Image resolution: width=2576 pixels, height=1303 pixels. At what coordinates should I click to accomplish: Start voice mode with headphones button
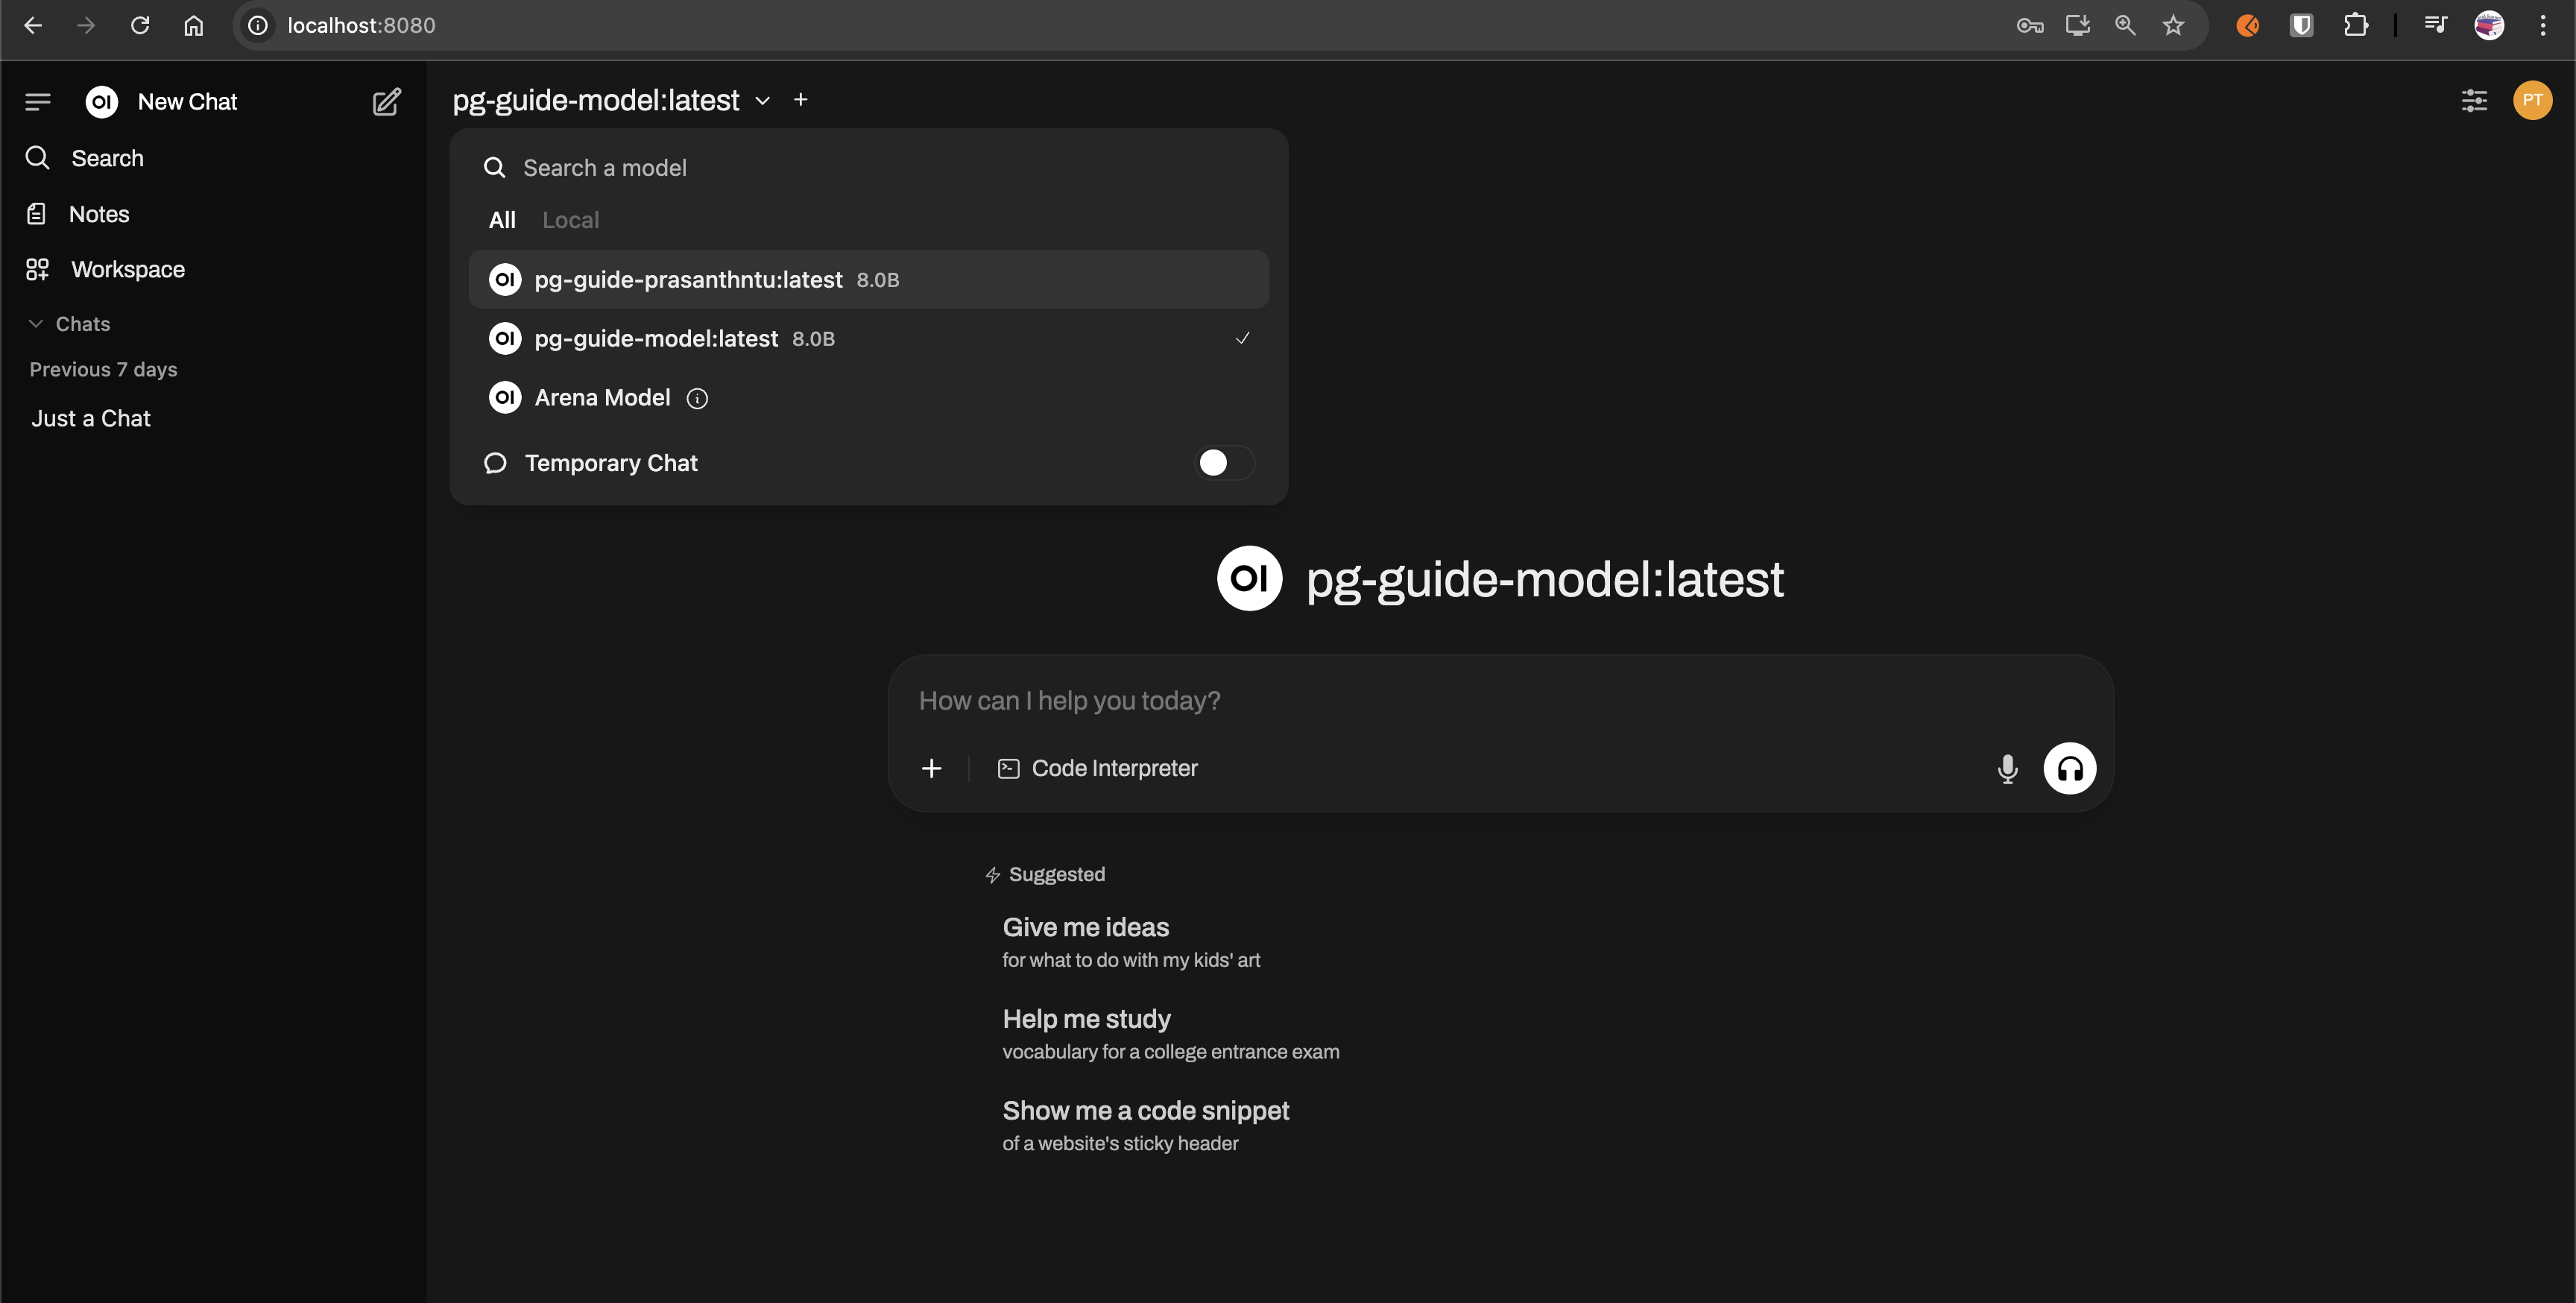2069,768
